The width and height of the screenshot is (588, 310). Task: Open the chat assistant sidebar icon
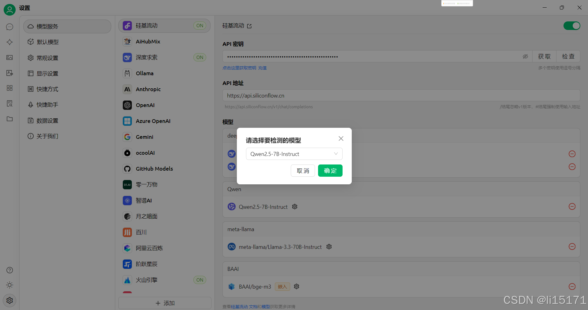pyautogui.click(x=9, y=27)
